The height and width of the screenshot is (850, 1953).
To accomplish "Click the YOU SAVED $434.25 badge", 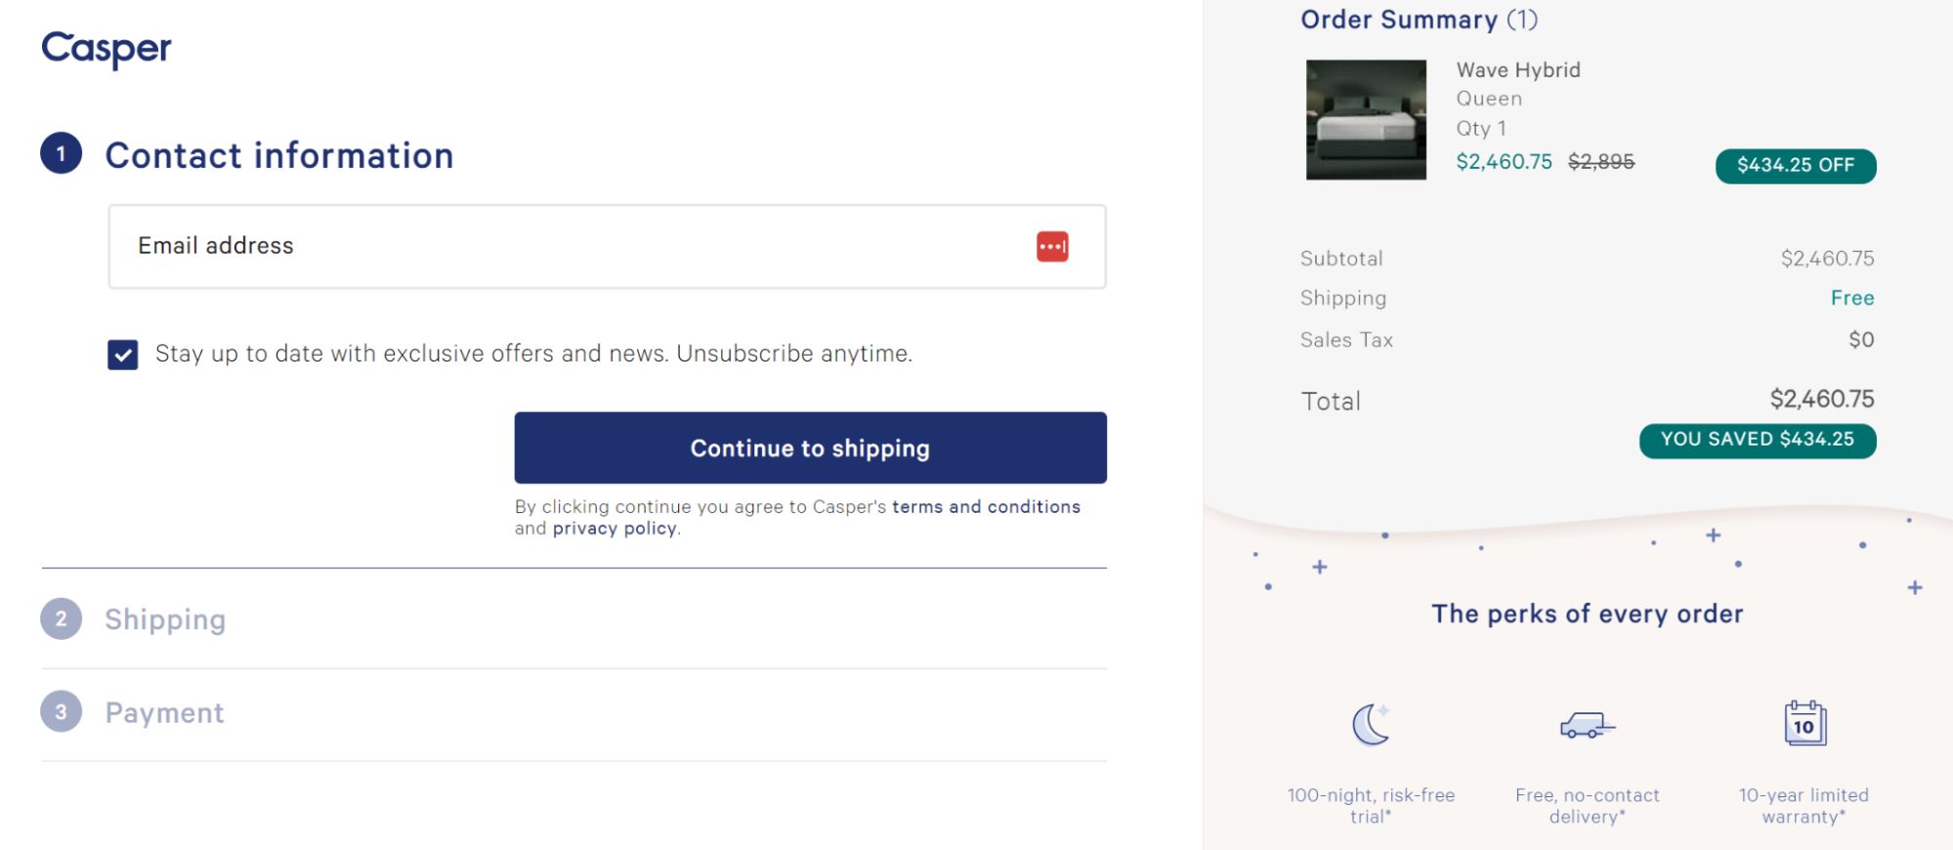I will pyautogui.click(x=1756, y=440).
